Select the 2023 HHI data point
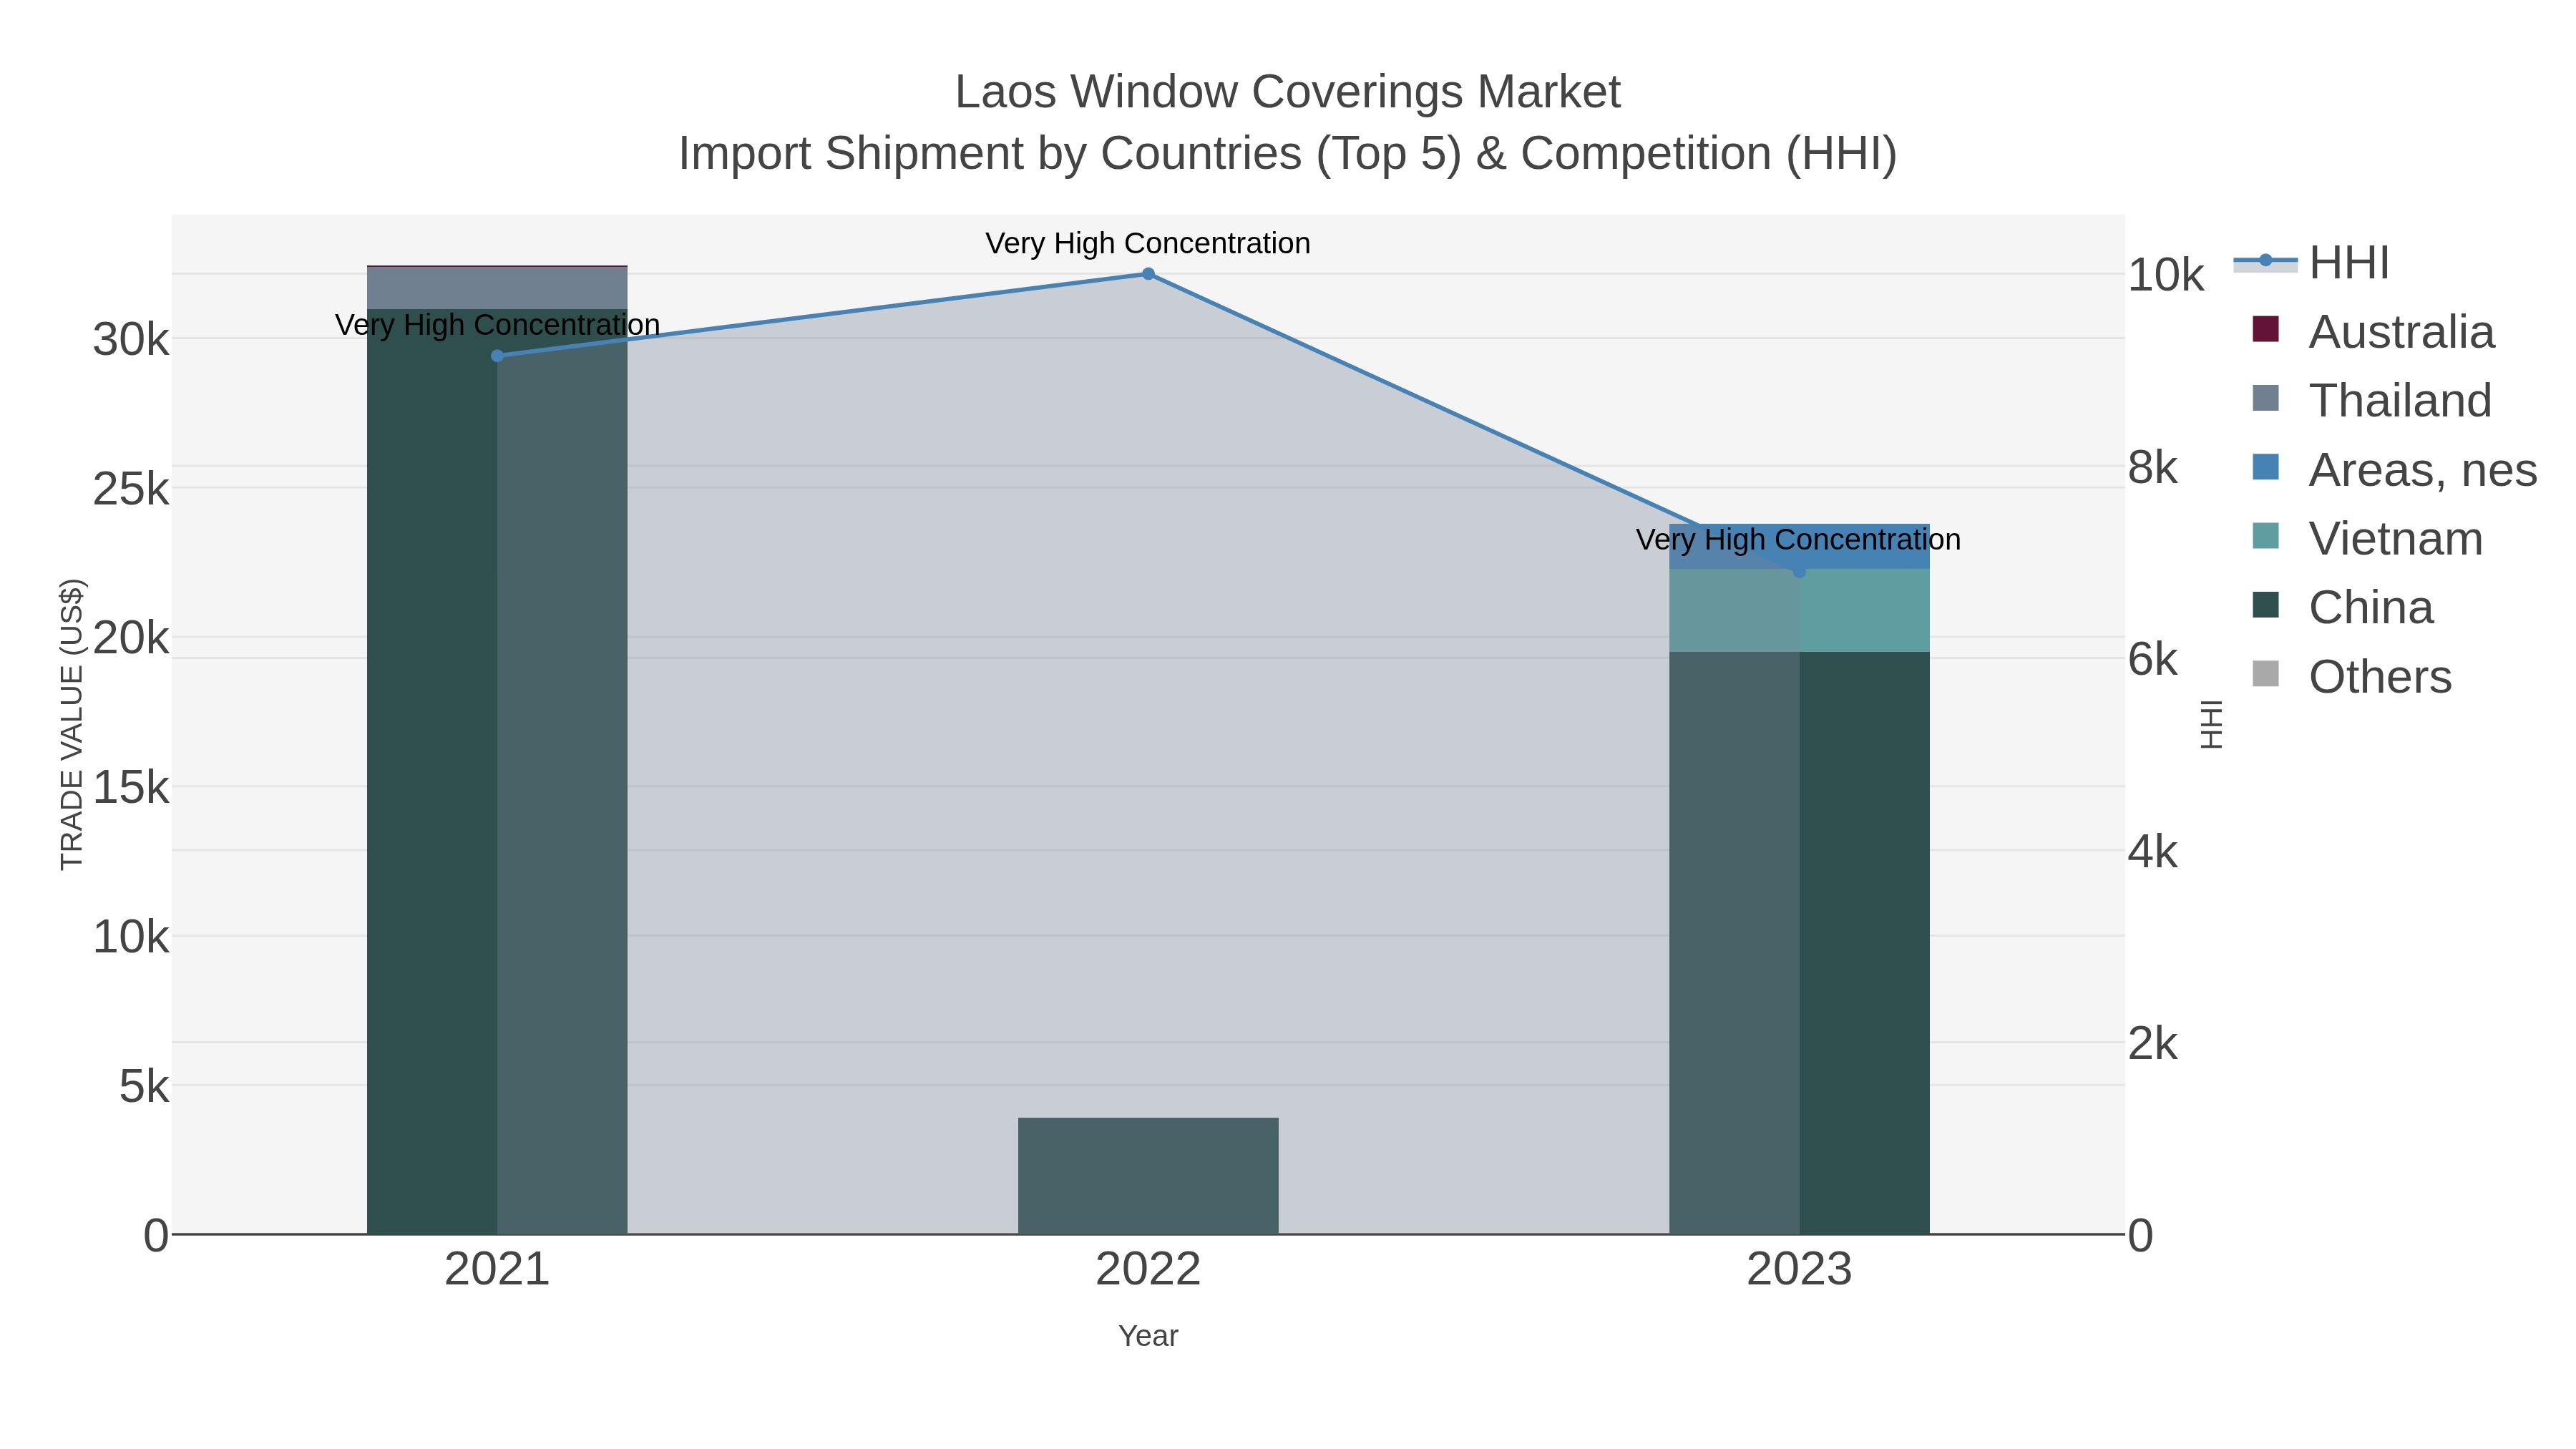The image size is (2576, 1449). point(1799,572)
